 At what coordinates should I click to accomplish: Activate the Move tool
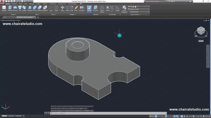point(62,9)
